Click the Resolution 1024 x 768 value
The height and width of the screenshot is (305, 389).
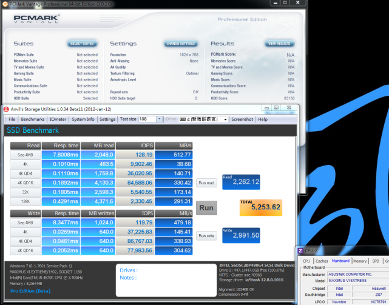click(189, 55)
